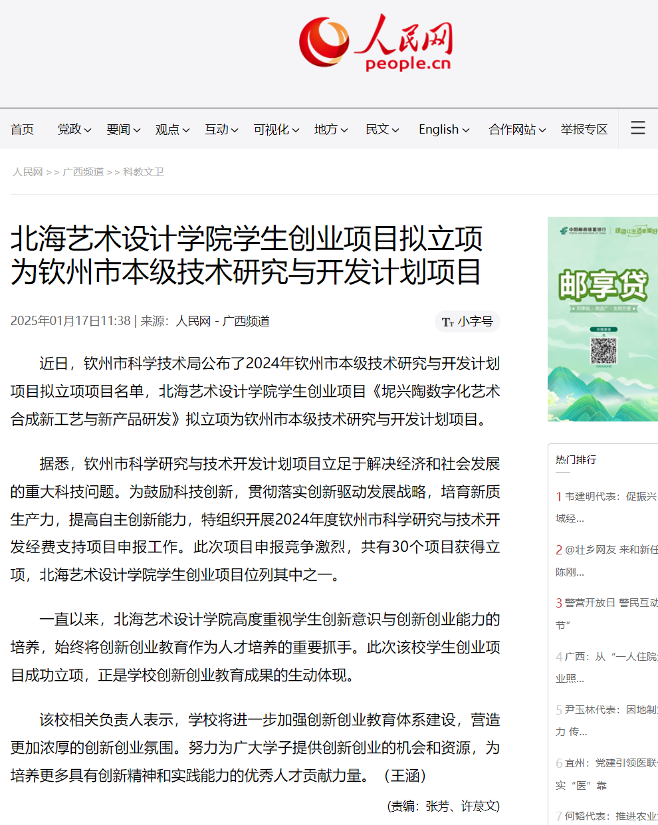Expand the 合作网站 menu
This screenshot has height=825, width=658.
tap(516, 130)
